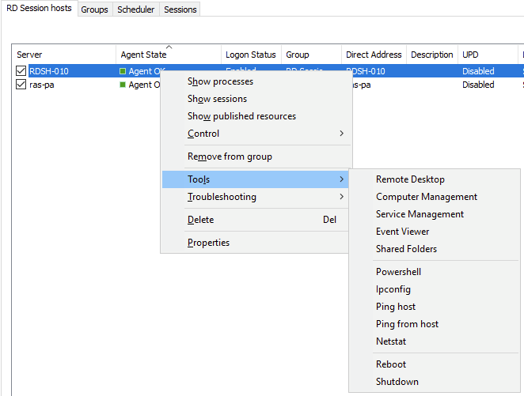Click the Troubleshooting submenu arrow
This screenshot has height=396, width=524.
(x=341, y=197)
